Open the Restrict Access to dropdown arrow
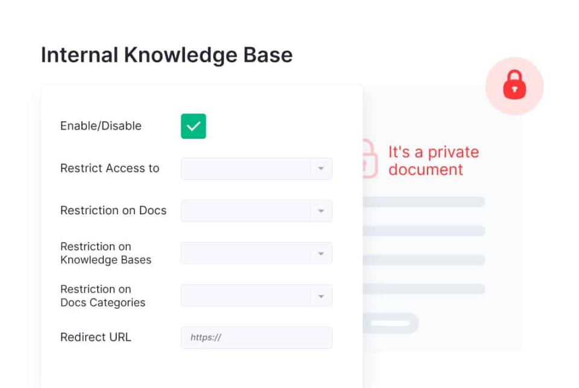Image resolution: width=579 pixels, height=388 pixels. (321, 168)
